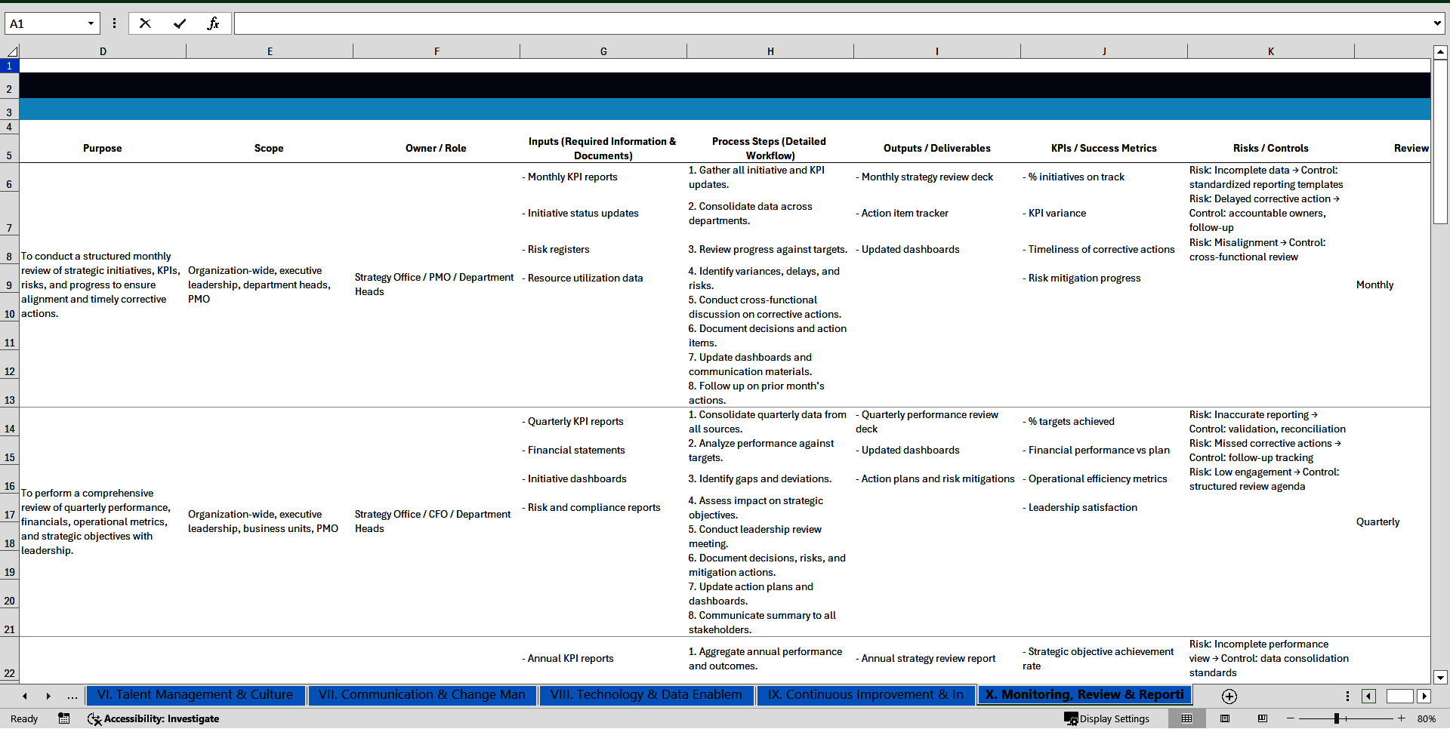Switch to Normal view in status bar
This screenshot has height=729, width=1450.
(x=1187, y=718)
